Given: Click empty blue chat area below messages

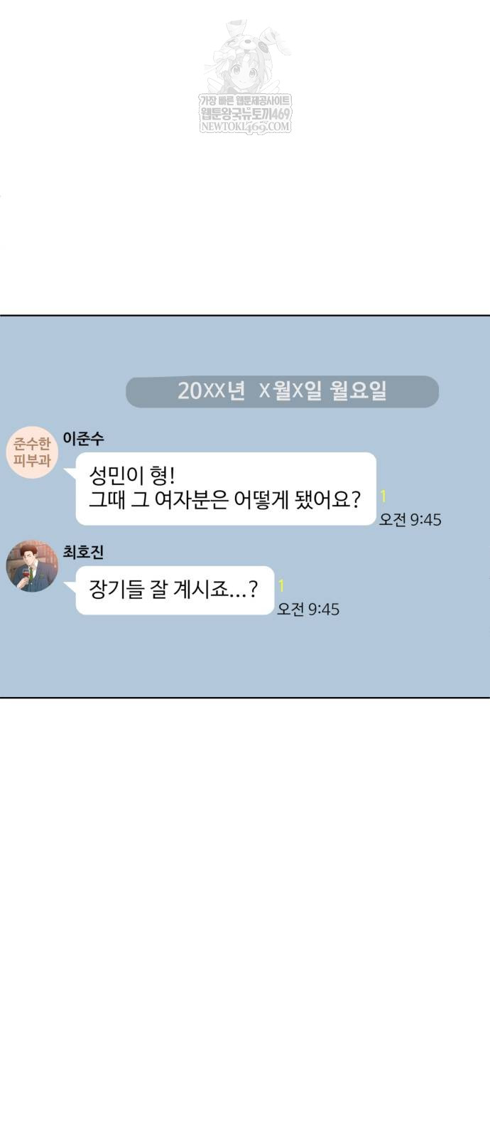Looking at the screenshot, I should pyautogui.click(x=245, y=658).
